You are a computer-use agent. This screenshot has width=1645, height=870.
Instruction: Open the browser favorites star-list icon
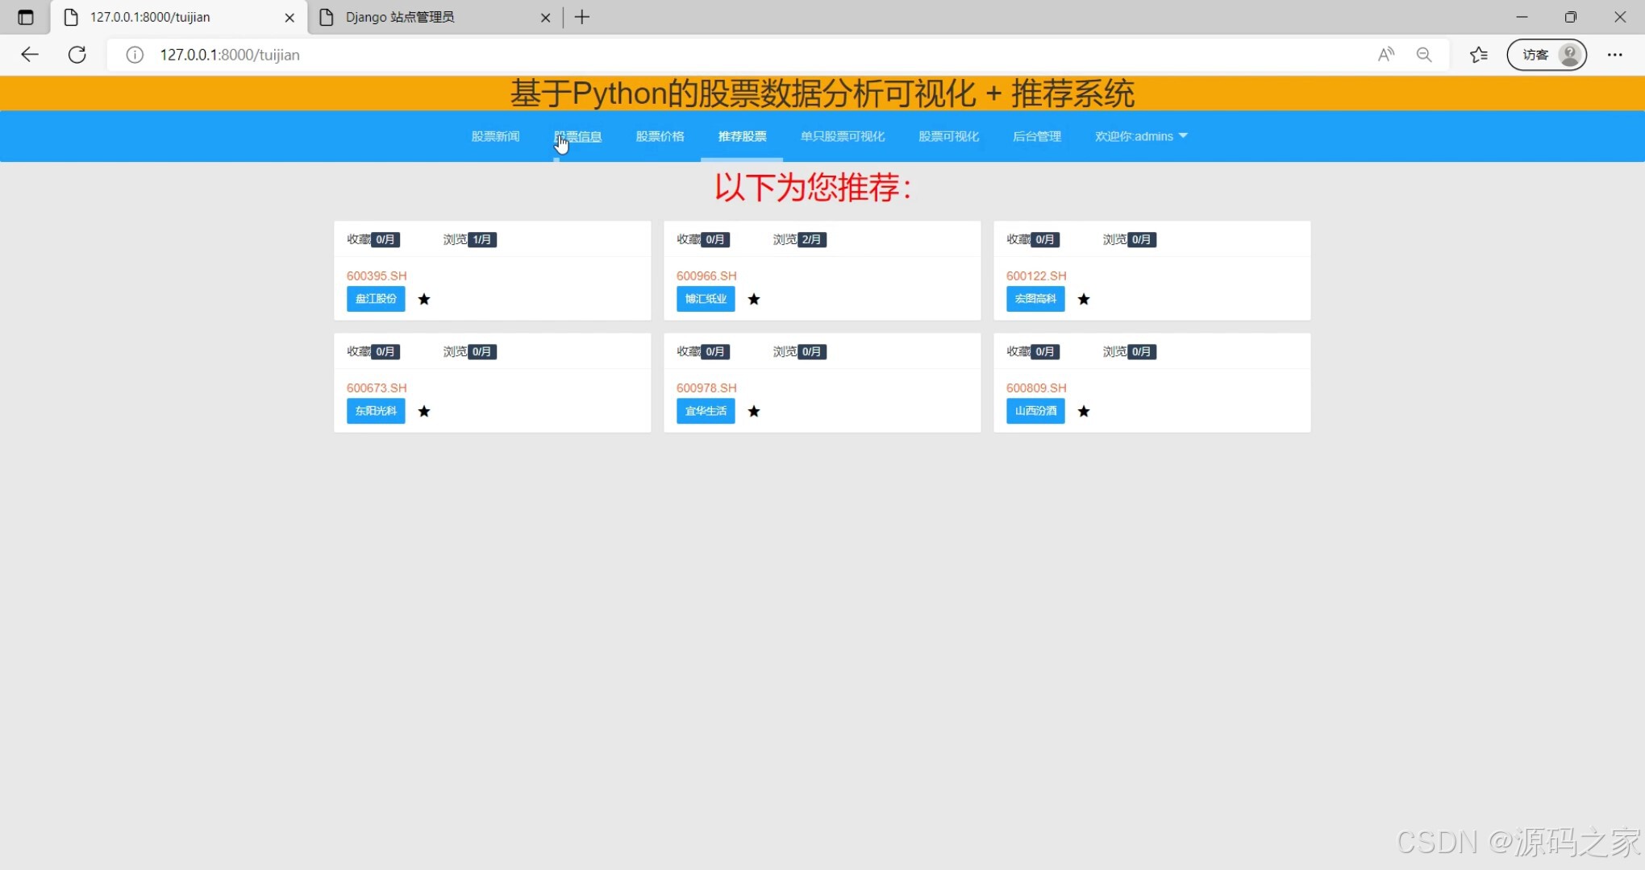(x=1478, y=55)
